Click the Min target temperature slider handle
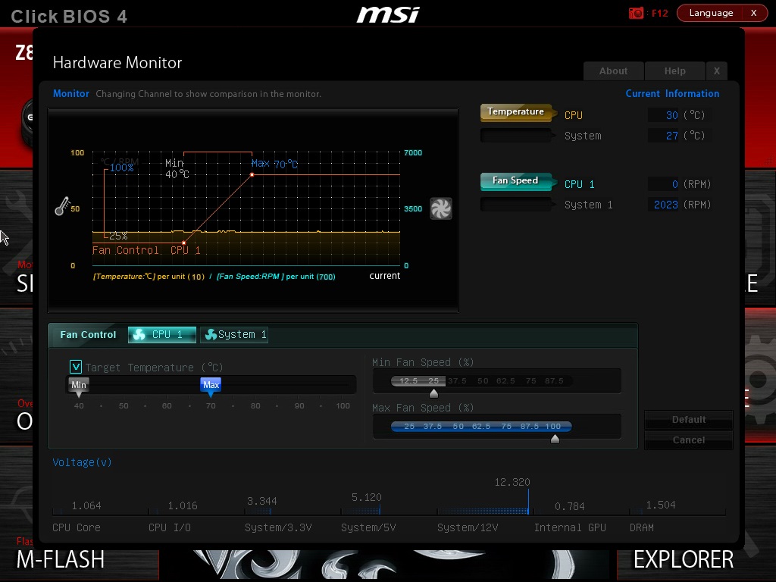Viewport: 776px width, 582px height. point(79,386)
